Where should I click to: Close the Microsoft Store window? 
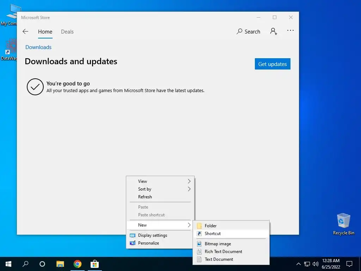pyautogui.click(x=291, y=18)
